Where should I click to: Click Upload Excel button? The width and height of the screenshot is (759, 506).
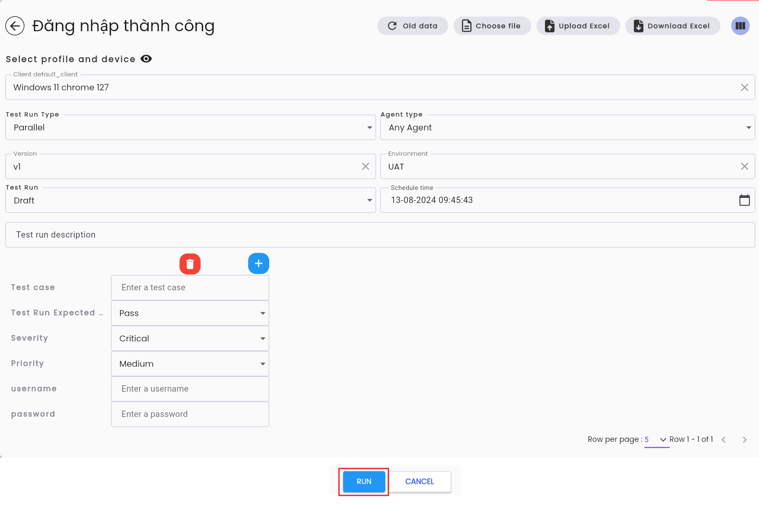pyautogui.click(x=578, y=26)
